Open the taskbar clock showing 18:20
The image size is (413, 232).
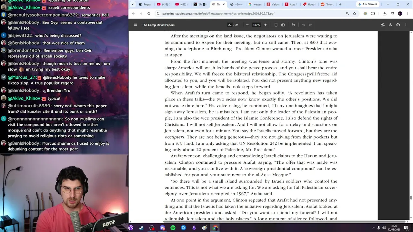(394, 228)
